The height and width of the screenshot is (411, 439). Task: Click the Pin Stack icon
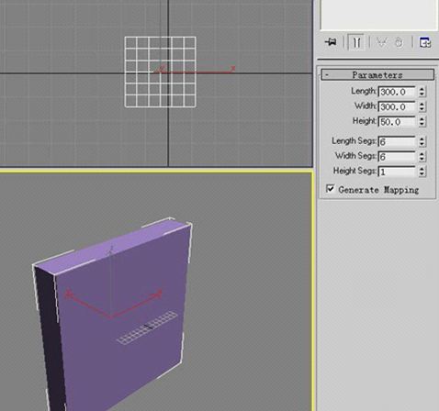click(x=331, y=42)
